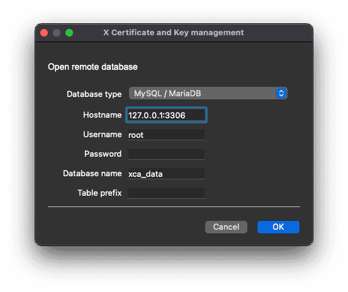Click the Open remote database heading
348x292 pixels.
[93, 67]
